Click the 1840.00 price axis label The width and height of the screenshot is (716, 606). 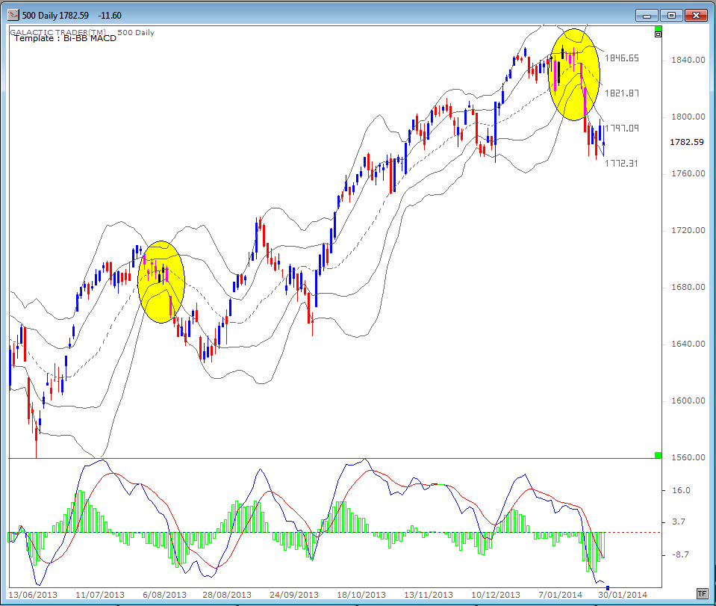(688, 60)
